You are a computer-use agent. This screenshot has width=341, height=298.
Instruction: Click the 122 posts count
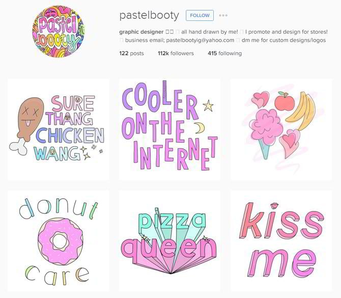(131, 53)
